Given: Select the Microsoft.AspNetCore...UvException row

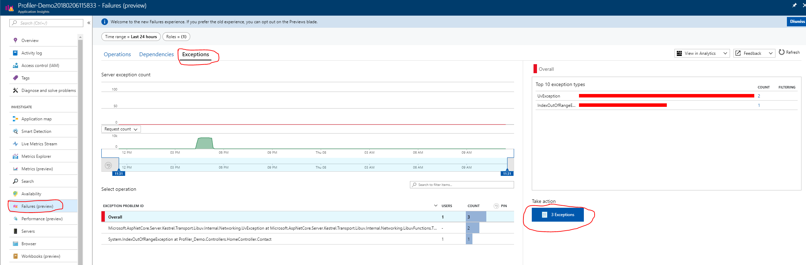Looking at the screenshot, I should pos(308,228).
